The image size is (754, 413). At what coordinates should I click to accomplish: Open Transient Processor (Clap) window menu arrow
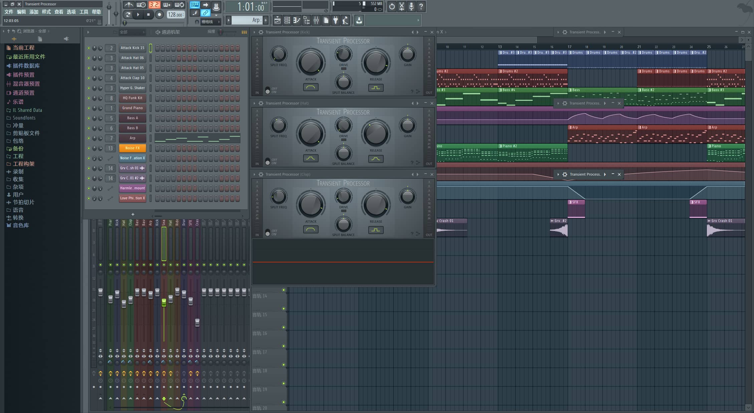[x=254, y=174]
